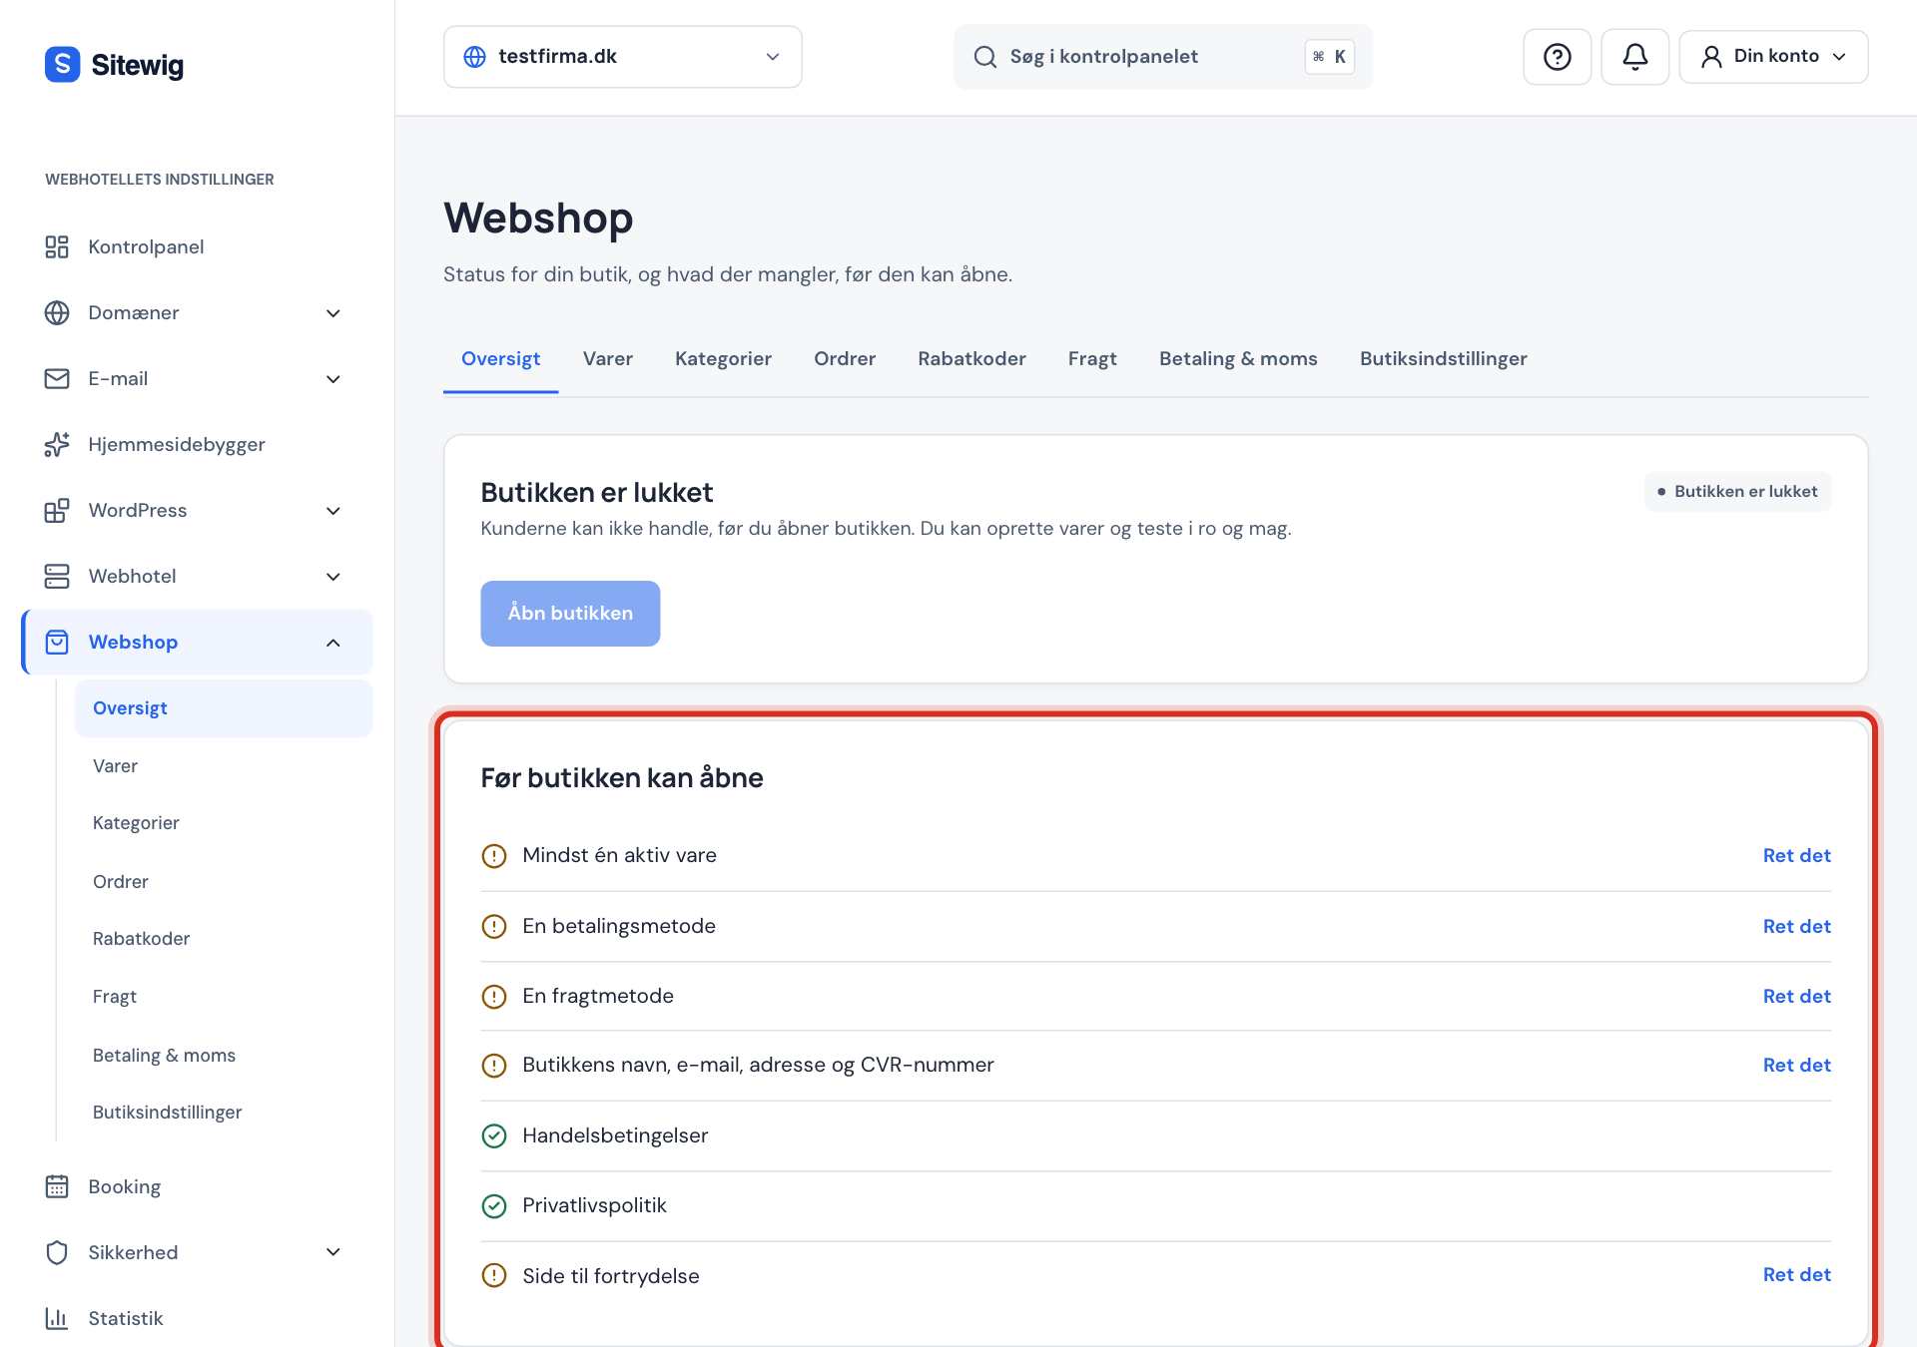Click the Webshop shopping bag icon
This screenshot has width=1917, height=1347.
[57, 642]
